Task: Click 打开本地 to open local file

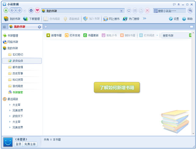Action: (72, 35)
